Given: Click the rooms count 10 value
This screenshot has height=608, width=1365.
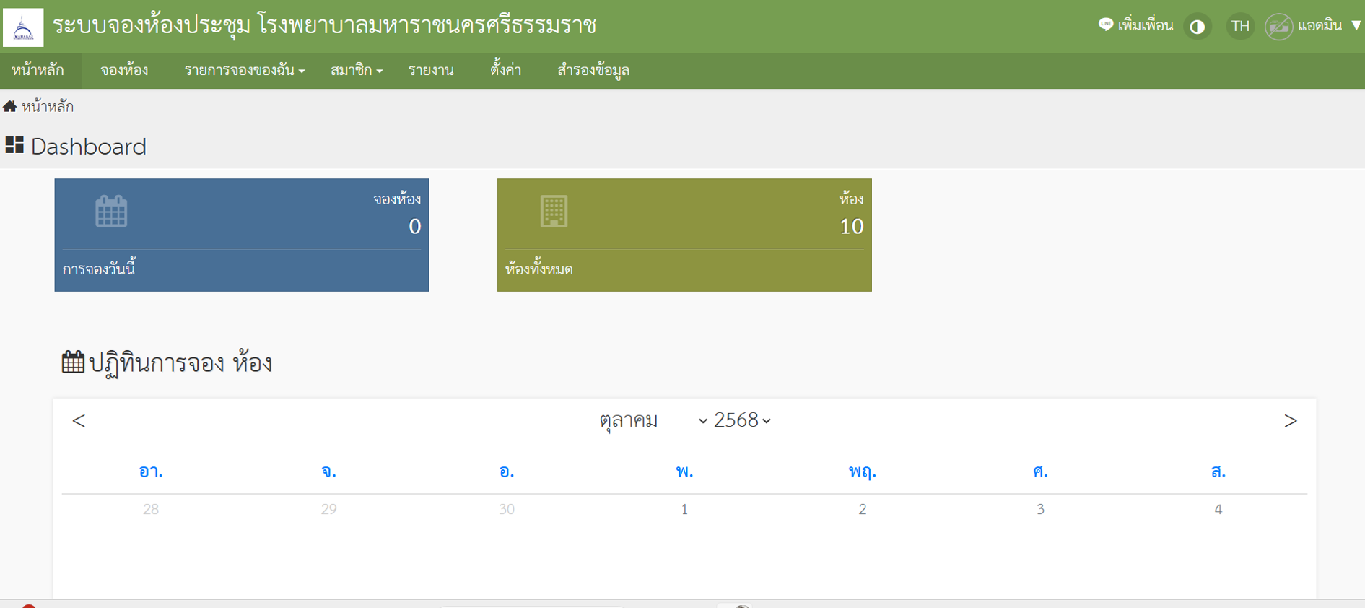Looking at the screenshot, I should [852, 227].
